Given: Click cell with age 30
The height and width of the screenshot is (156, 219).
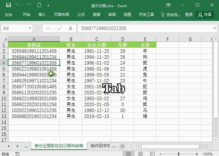Looking at the screenshot, I should 123,110.
